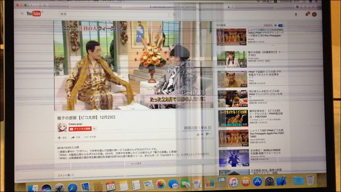The image size is (341, 192).
Task: Open title 明石家さんま紅白 ピコ太郎 PPAP
Action: 265,94
